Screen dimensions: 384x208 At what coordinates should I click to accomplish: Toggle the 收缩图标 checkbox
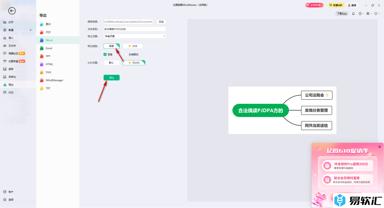pos(126,54)
